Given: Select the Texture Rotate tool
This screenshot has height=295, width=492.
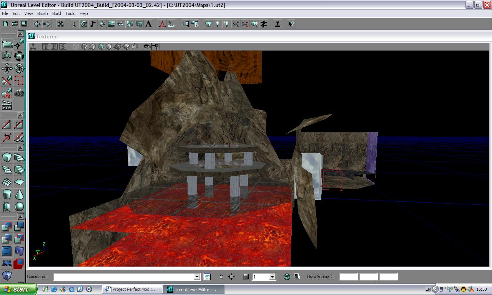Looking at the screenshot, I should coord(19,69).
